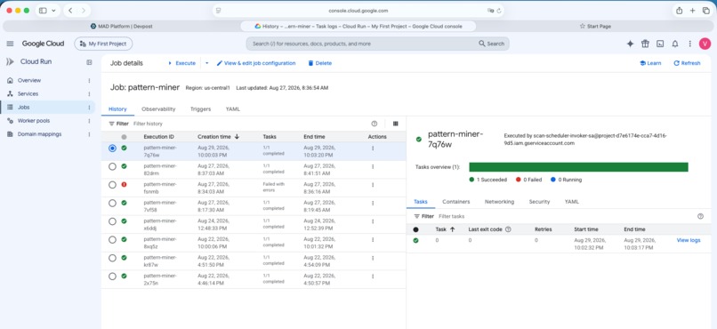Sort tasks by Task column

click(445, 229)
